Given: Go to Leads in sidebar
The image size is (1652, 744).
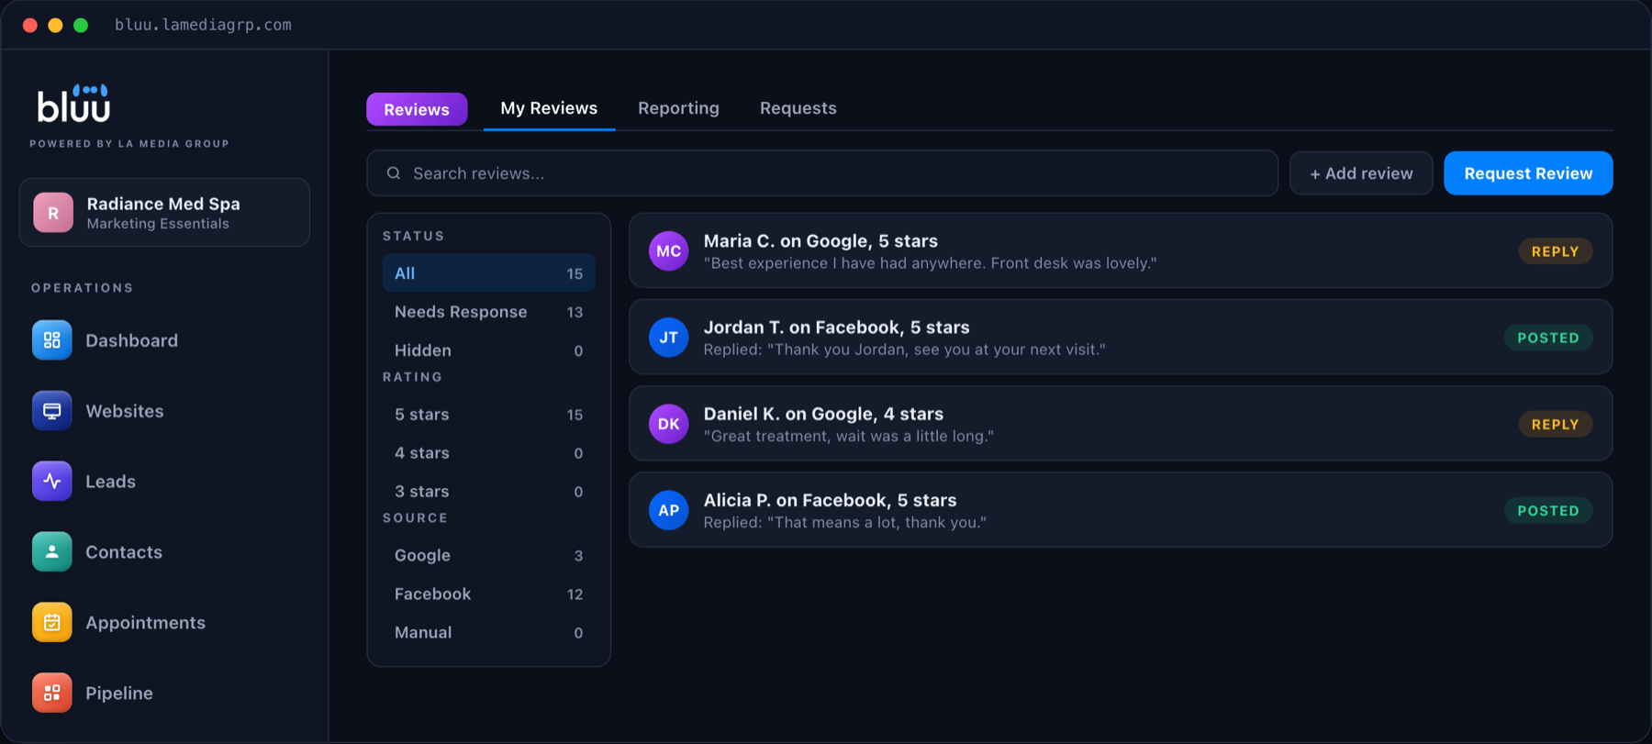Looking at the screenshot, I should tap(110, 482).
